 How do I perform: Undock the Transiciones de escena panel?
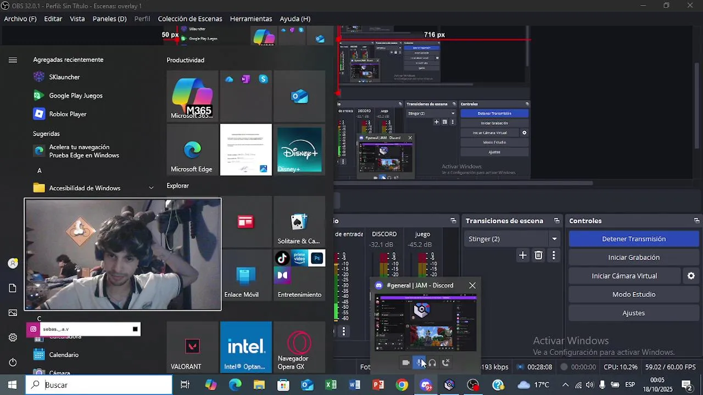(x=556, y=221)
